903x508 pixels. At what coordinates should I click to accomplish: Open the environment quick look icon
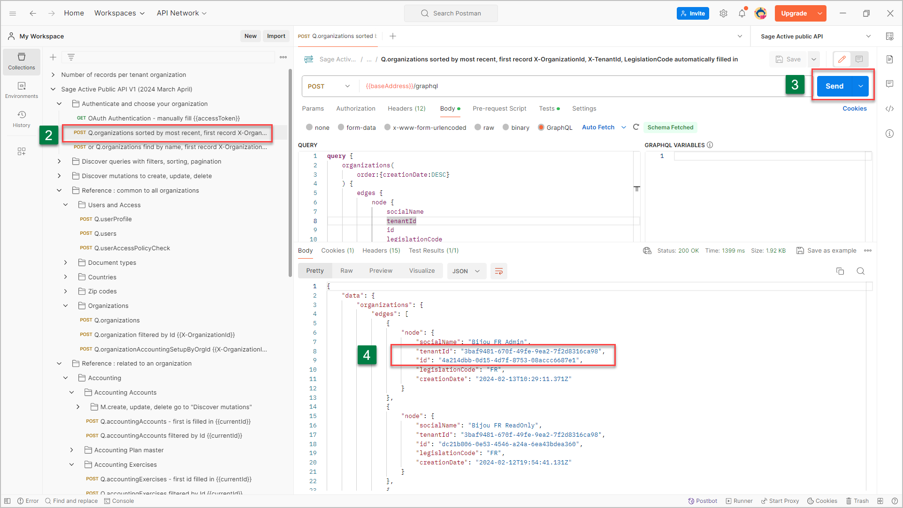tap(889, 36)
